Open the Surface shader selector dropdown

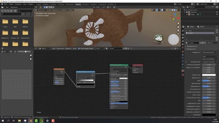(x=209, y=52)
